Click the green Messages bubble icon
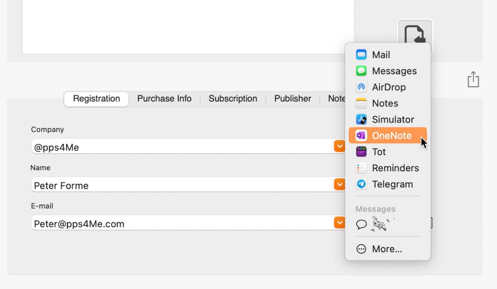Viewport: 497px width, 289px height. 361,71
